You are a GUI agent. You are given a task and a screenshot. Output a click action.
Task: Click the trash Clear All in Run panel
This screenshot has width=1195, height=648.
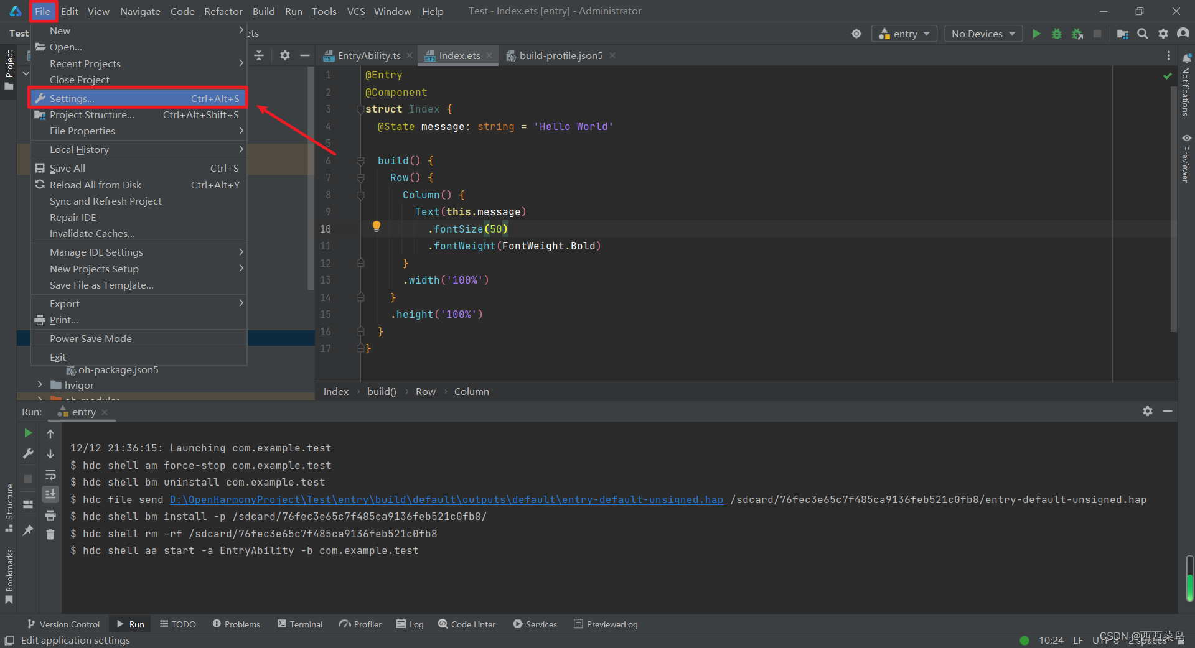[50, 535]
